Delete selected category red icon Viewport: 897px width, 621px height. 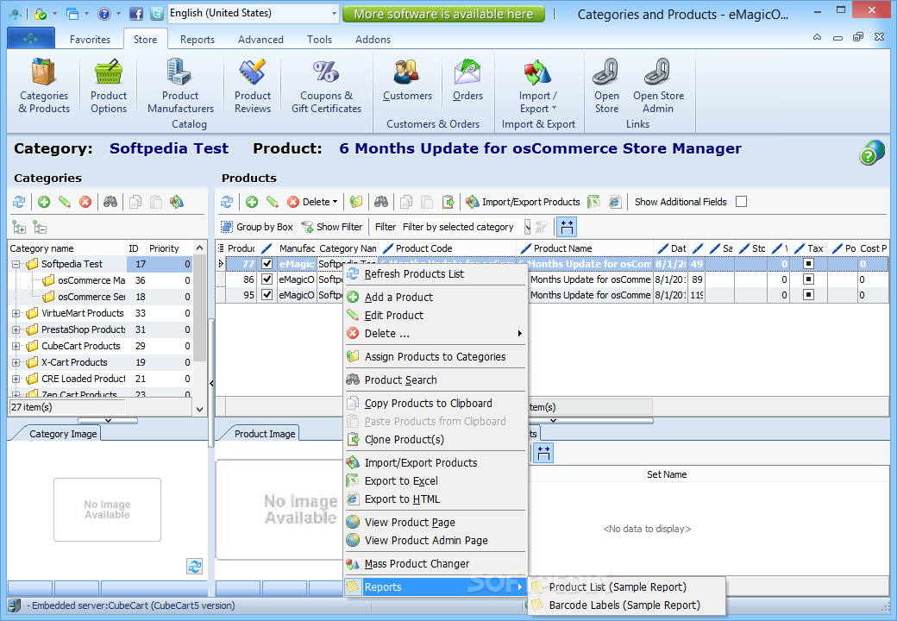(85, 202)
